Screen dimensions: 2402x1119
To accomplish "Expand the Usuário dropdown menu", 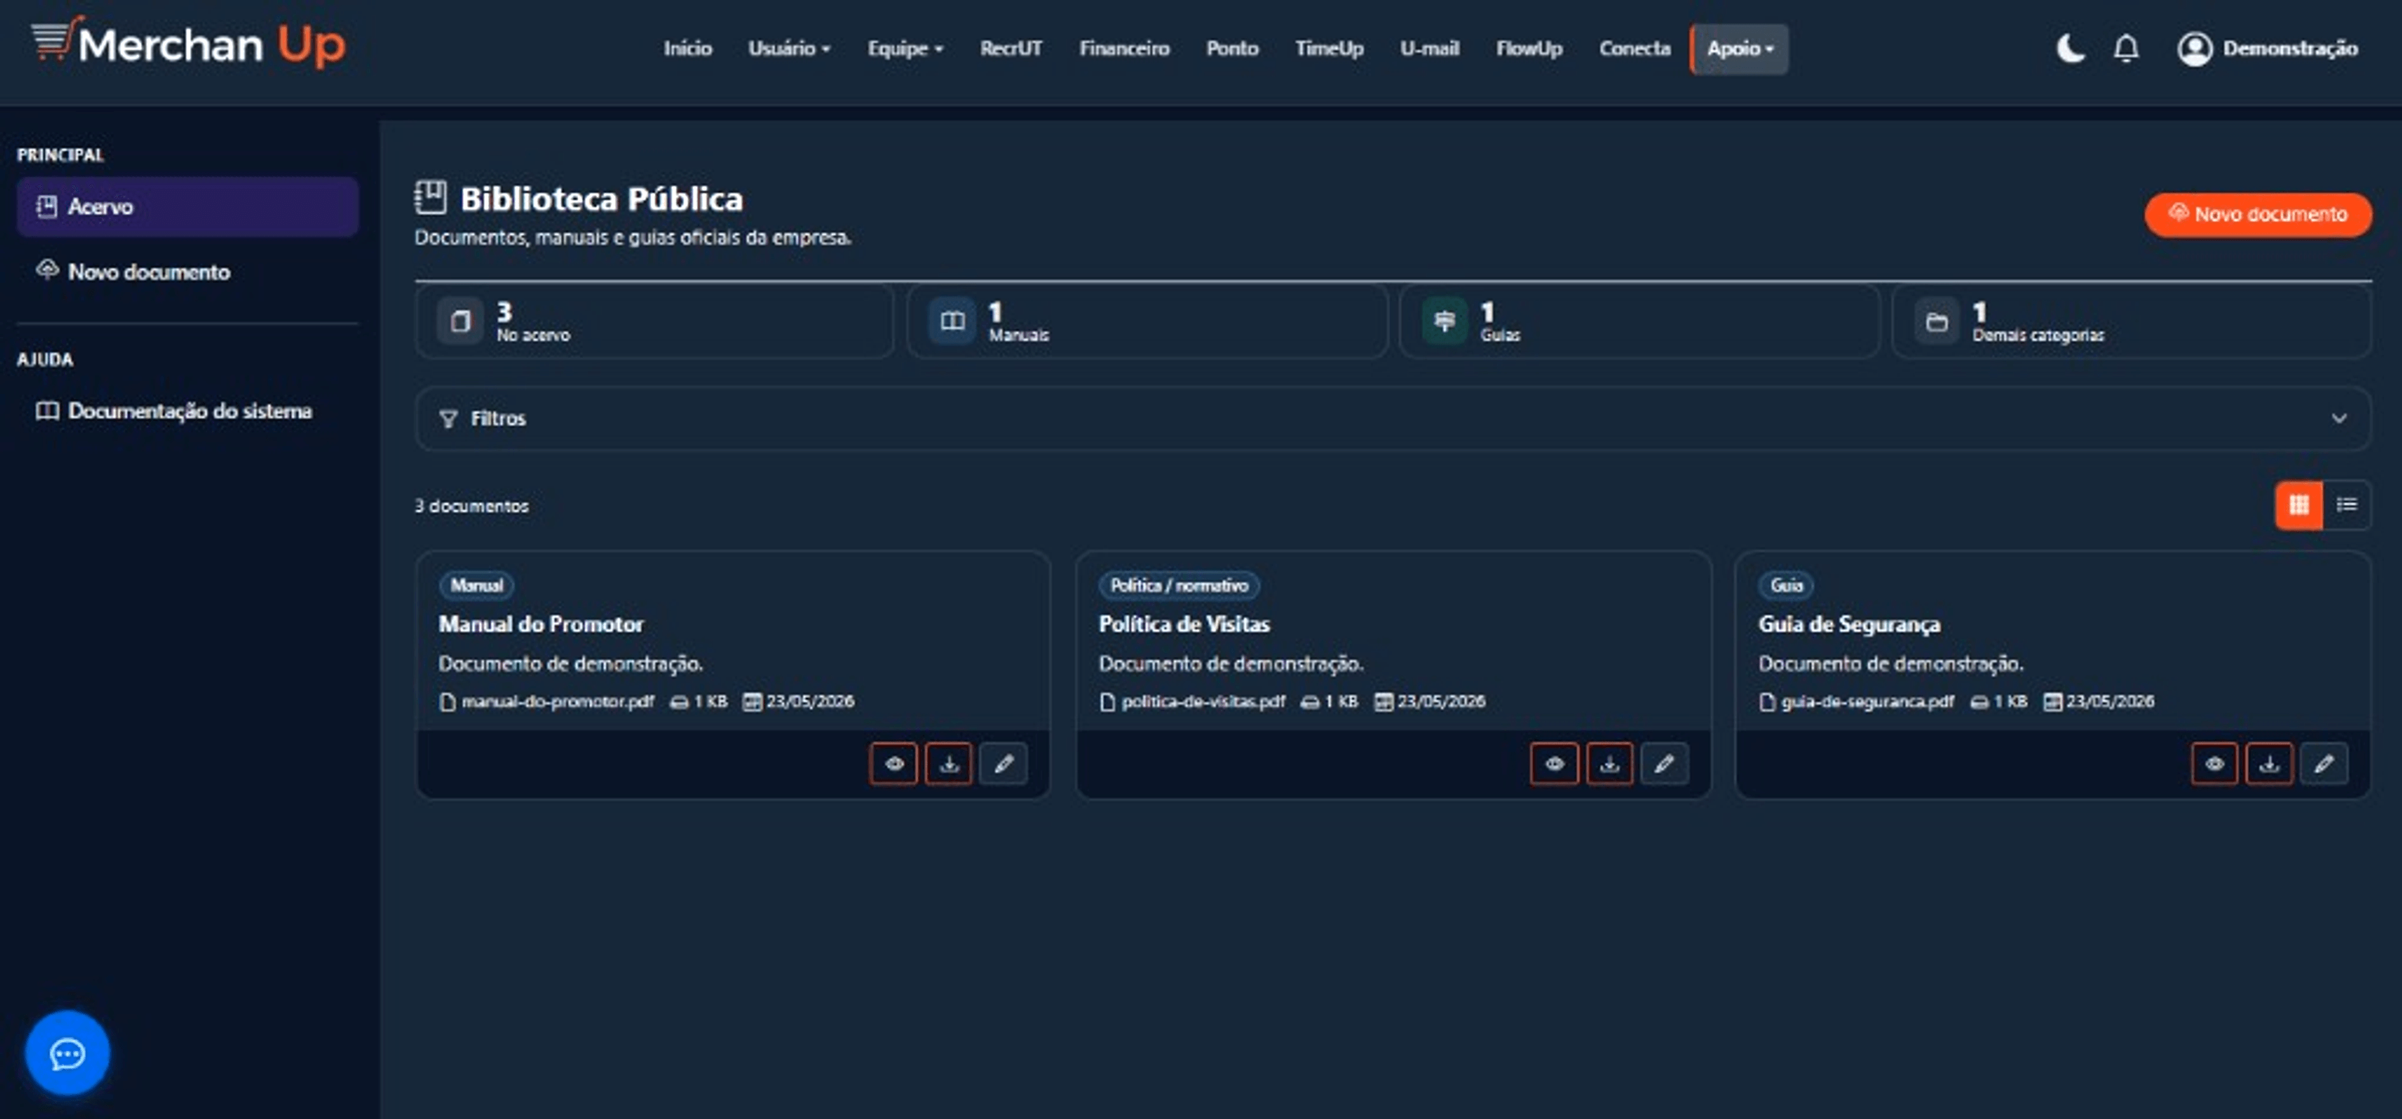I will point(789,49).
